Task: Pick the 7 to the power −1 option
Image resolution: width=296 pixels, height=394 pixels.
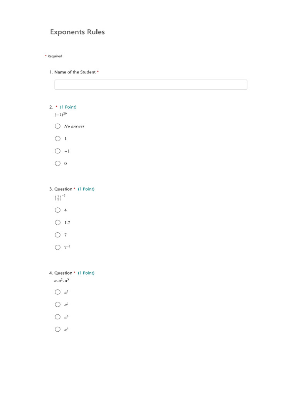Action: click(58, 247)
